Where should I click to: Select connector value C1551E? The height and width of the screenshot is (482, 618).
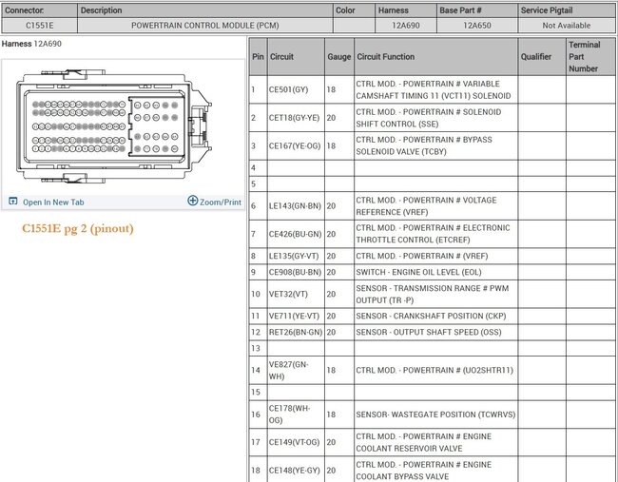pos(39,26)
